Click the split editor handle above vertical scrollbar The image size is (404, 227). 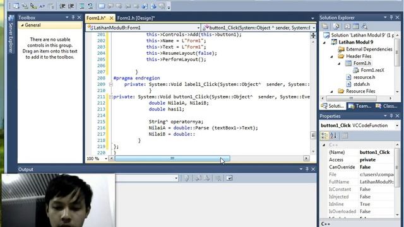pyautogui.click(x=313, y=35)
